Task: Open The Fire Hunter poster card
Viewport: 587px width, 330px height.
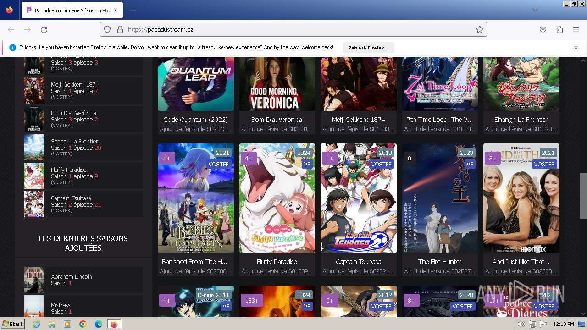Action: coord(440,198)
